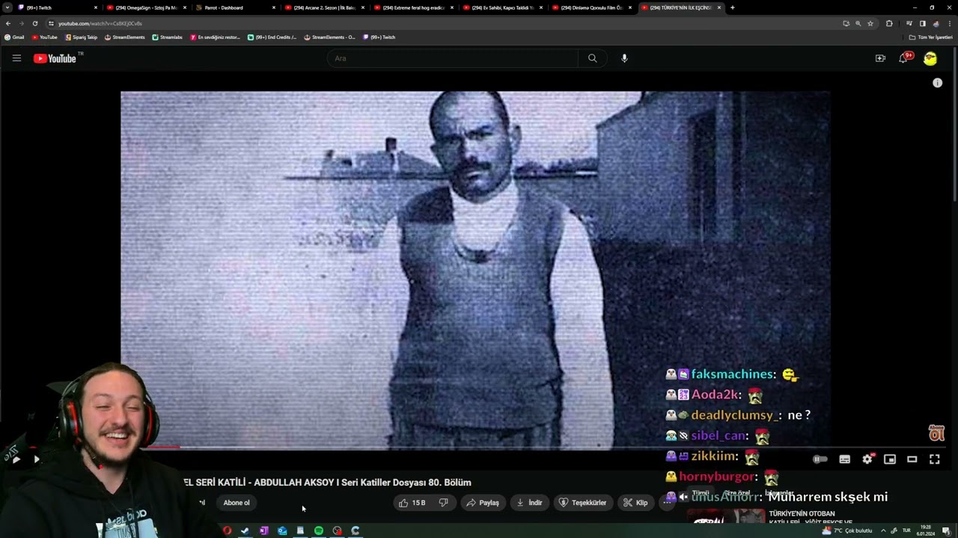Switch to 'OmegaSign - Sztoj Pa Mo' tab

pyautogui.click(x=146, y=7)
